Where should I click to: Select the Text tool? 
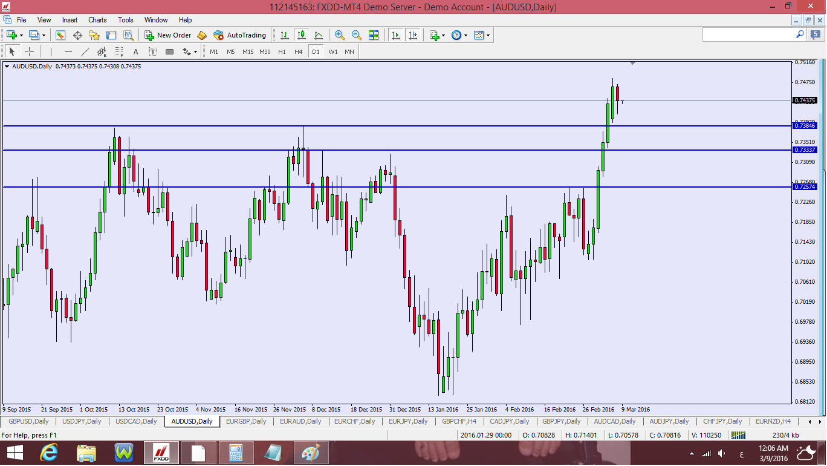coord(135,51)
